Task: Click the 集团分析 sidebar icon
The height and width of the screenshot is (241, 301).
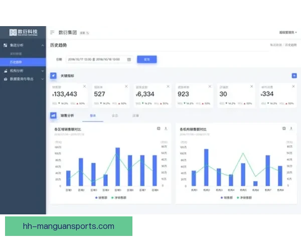Action: [x=6, y=45]
